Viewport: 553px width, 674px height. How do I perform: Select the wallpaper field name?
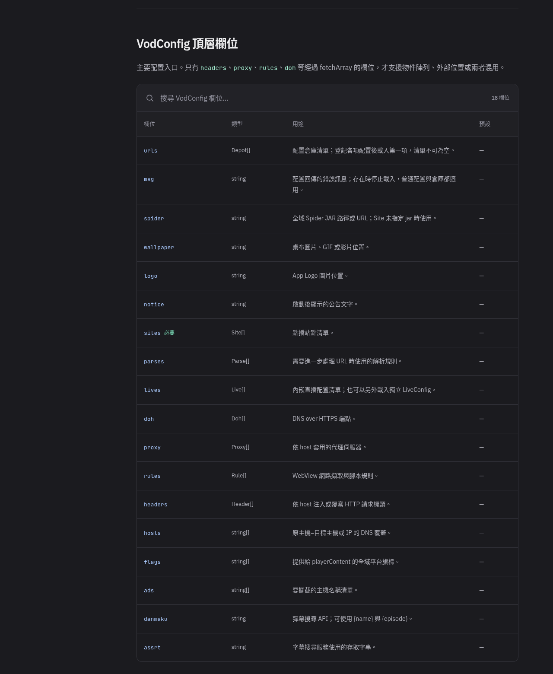pos(159,248)
